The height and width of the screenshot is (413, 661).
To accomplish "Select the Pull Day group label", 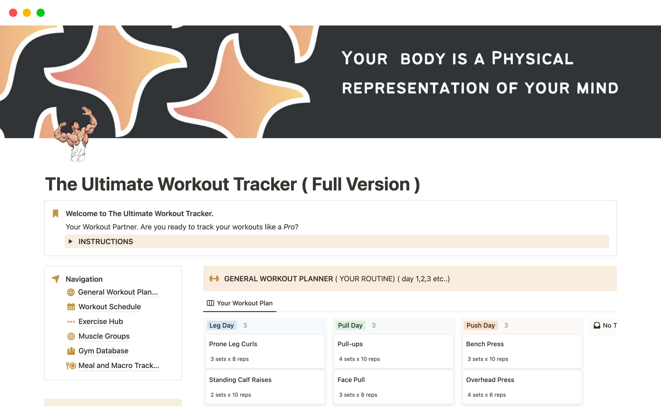I will 350,326.
